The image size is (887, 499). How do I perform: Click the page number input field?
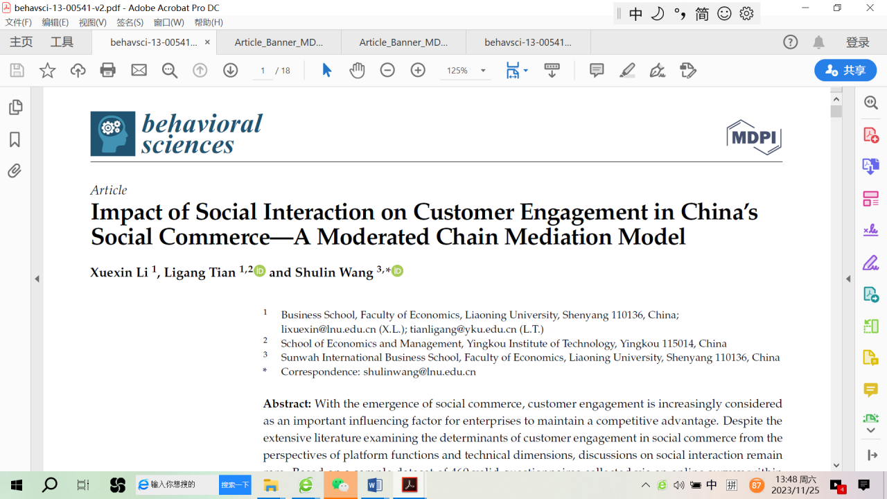[263, 71]
